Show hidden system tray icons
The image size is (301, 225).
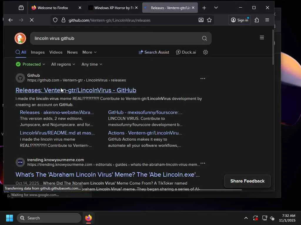246,218
